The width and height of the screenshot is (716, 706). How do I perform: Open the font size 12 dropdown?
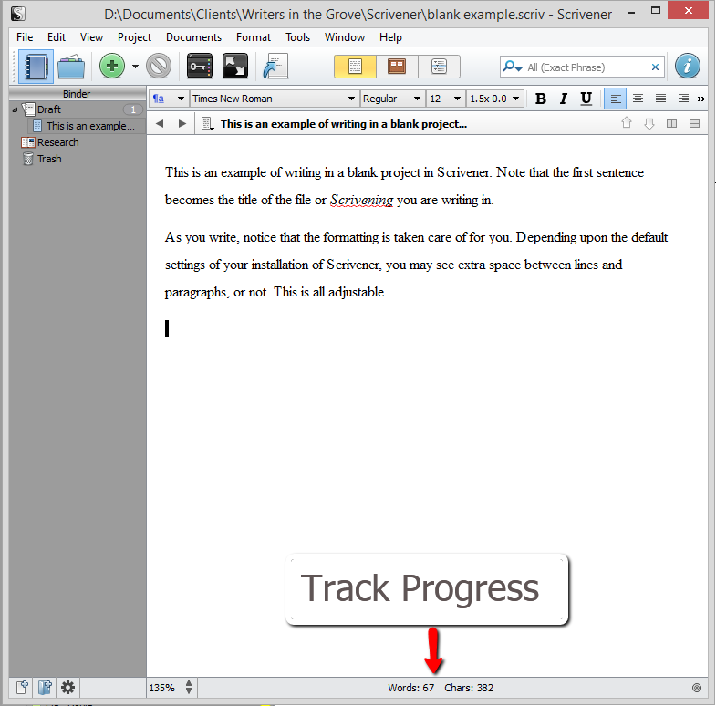click(444, 99)
